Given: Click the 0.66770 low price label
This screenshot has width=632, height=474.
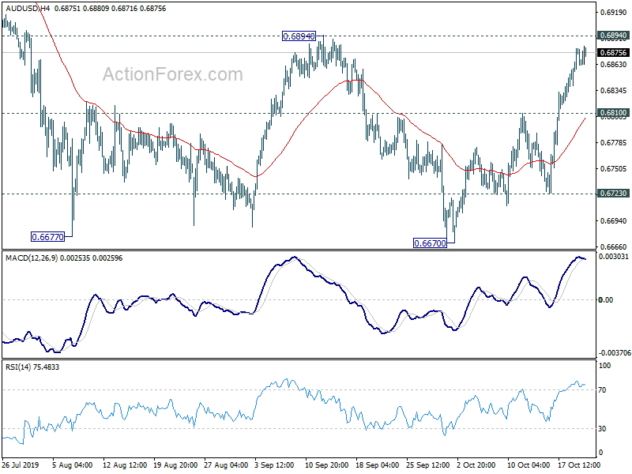Looking at the screenshot, I should pos(47,237).
